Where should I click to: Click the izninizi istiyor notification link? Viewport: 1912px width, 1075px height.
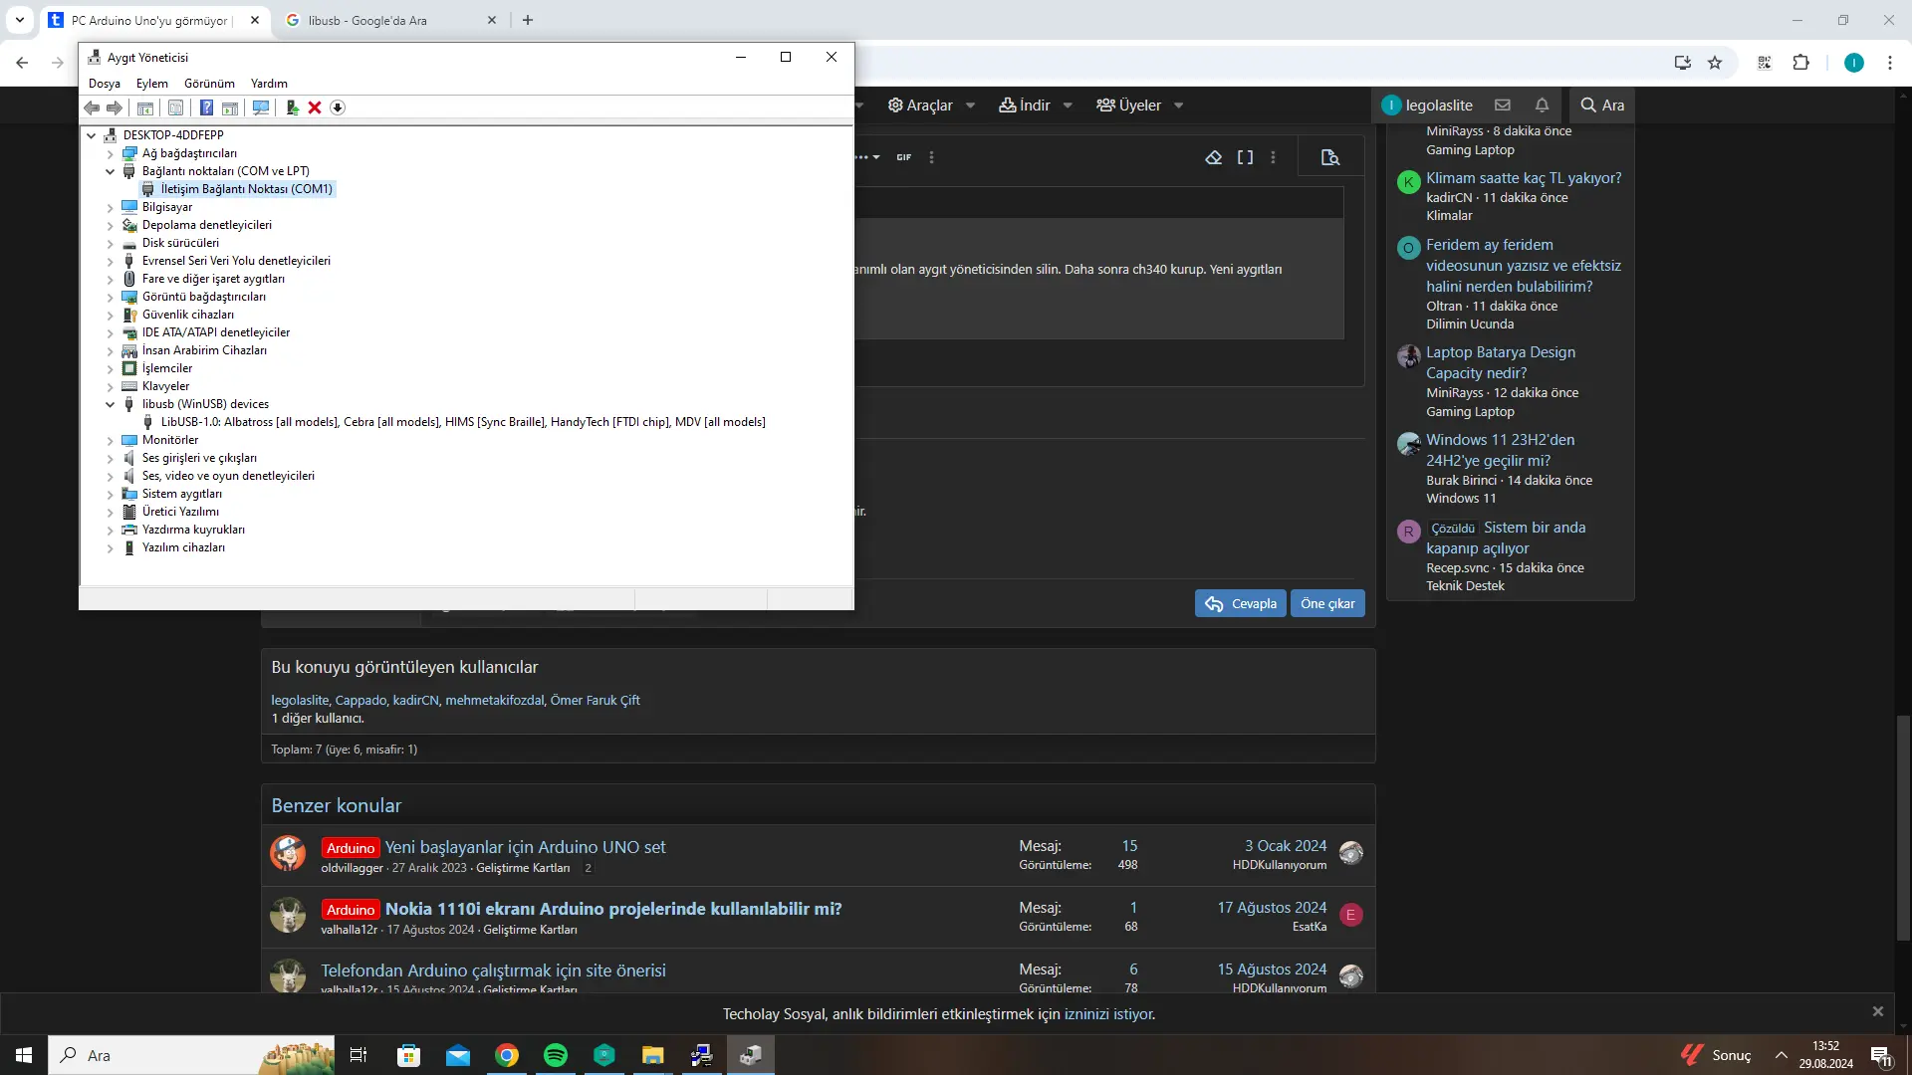[1109, 1014]
